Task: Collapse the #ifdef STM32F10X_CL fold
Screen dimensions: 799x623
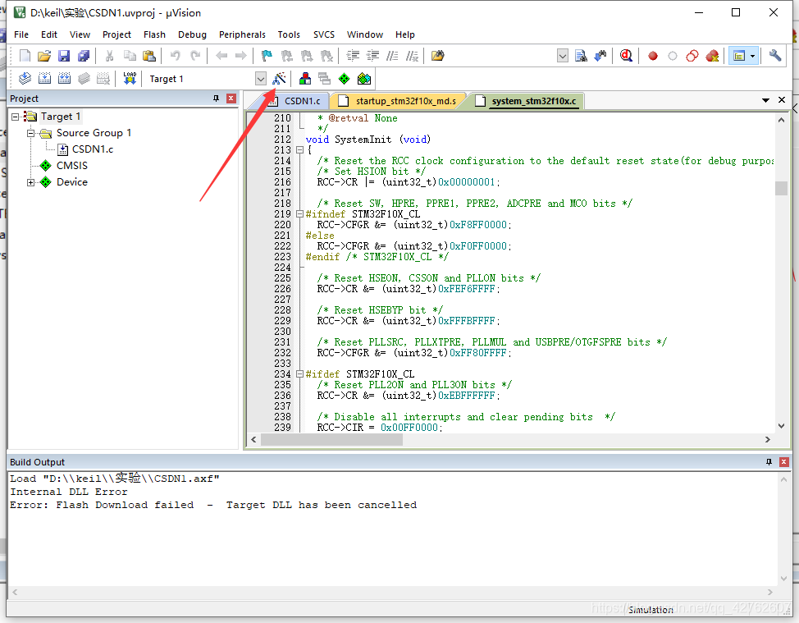Action: coord(299,374)
